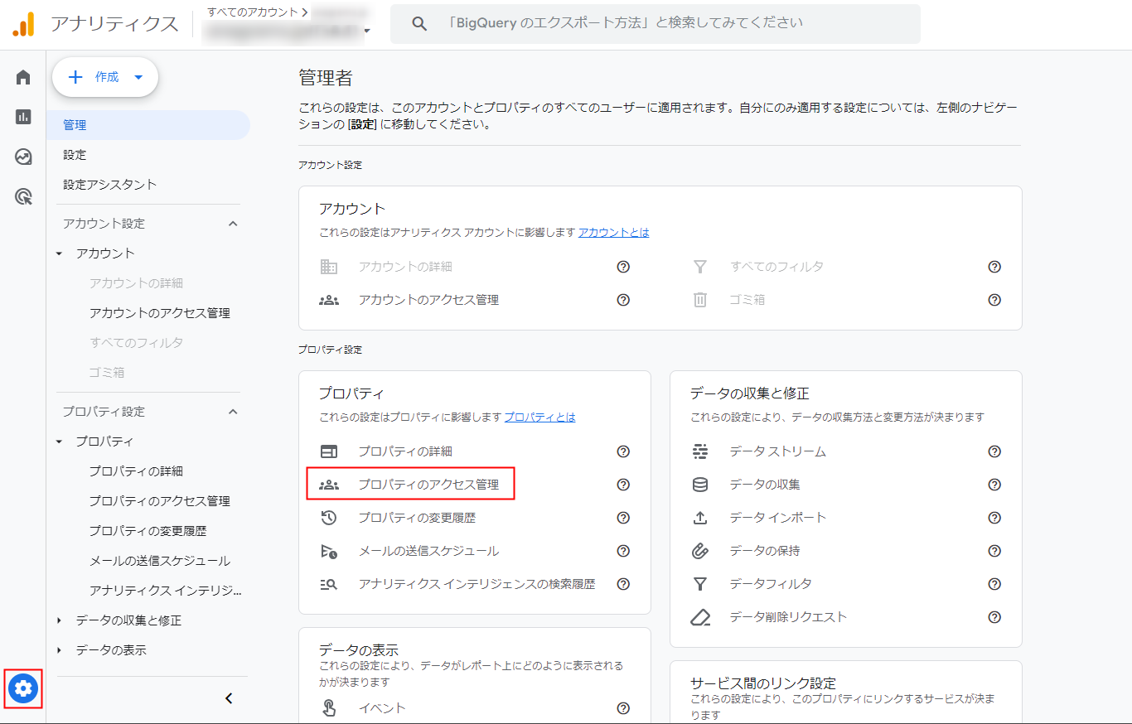
Task: Click help icon beside アカウントのアクセス管理
Action: [x=623, y=300]
